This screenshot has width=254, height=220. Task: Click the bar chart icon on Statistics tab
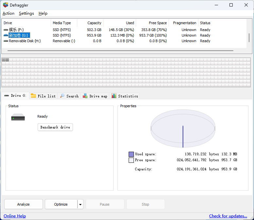pyautogui.click(x=114, y=96)
